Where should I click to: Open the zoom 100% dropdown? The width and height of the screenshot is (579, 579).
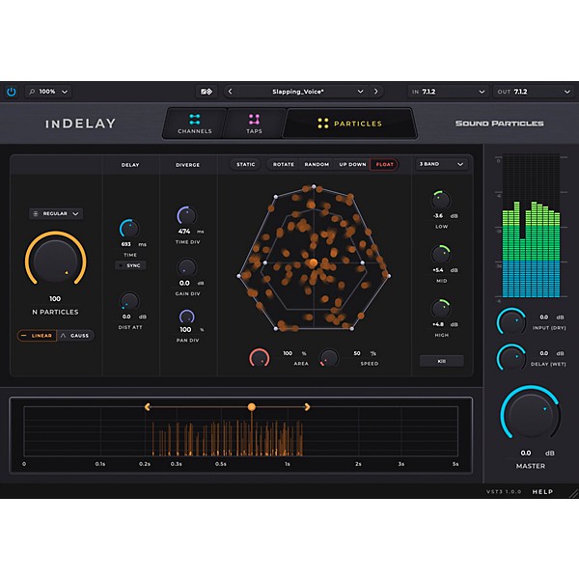(48, 92)
